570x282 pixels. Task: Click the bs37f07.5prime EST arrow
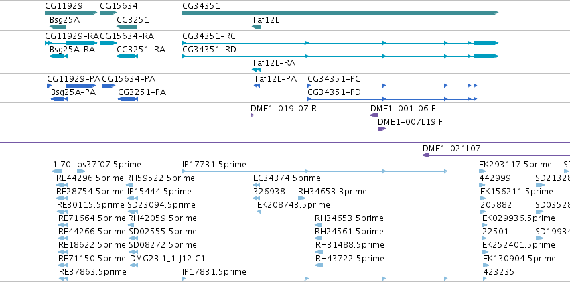(81, 171)
